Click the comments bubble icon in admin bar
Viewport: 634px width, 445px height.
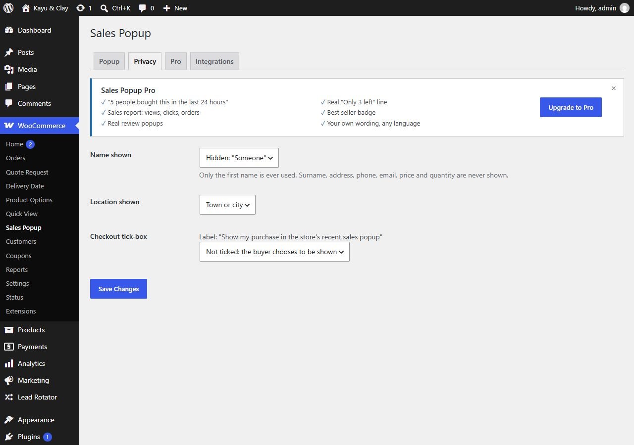pos(143,8)
